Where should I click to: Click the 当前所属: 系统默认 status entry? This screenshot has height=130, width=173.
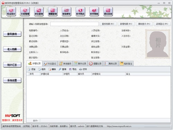pyautogui.click(x=59, y=126)
